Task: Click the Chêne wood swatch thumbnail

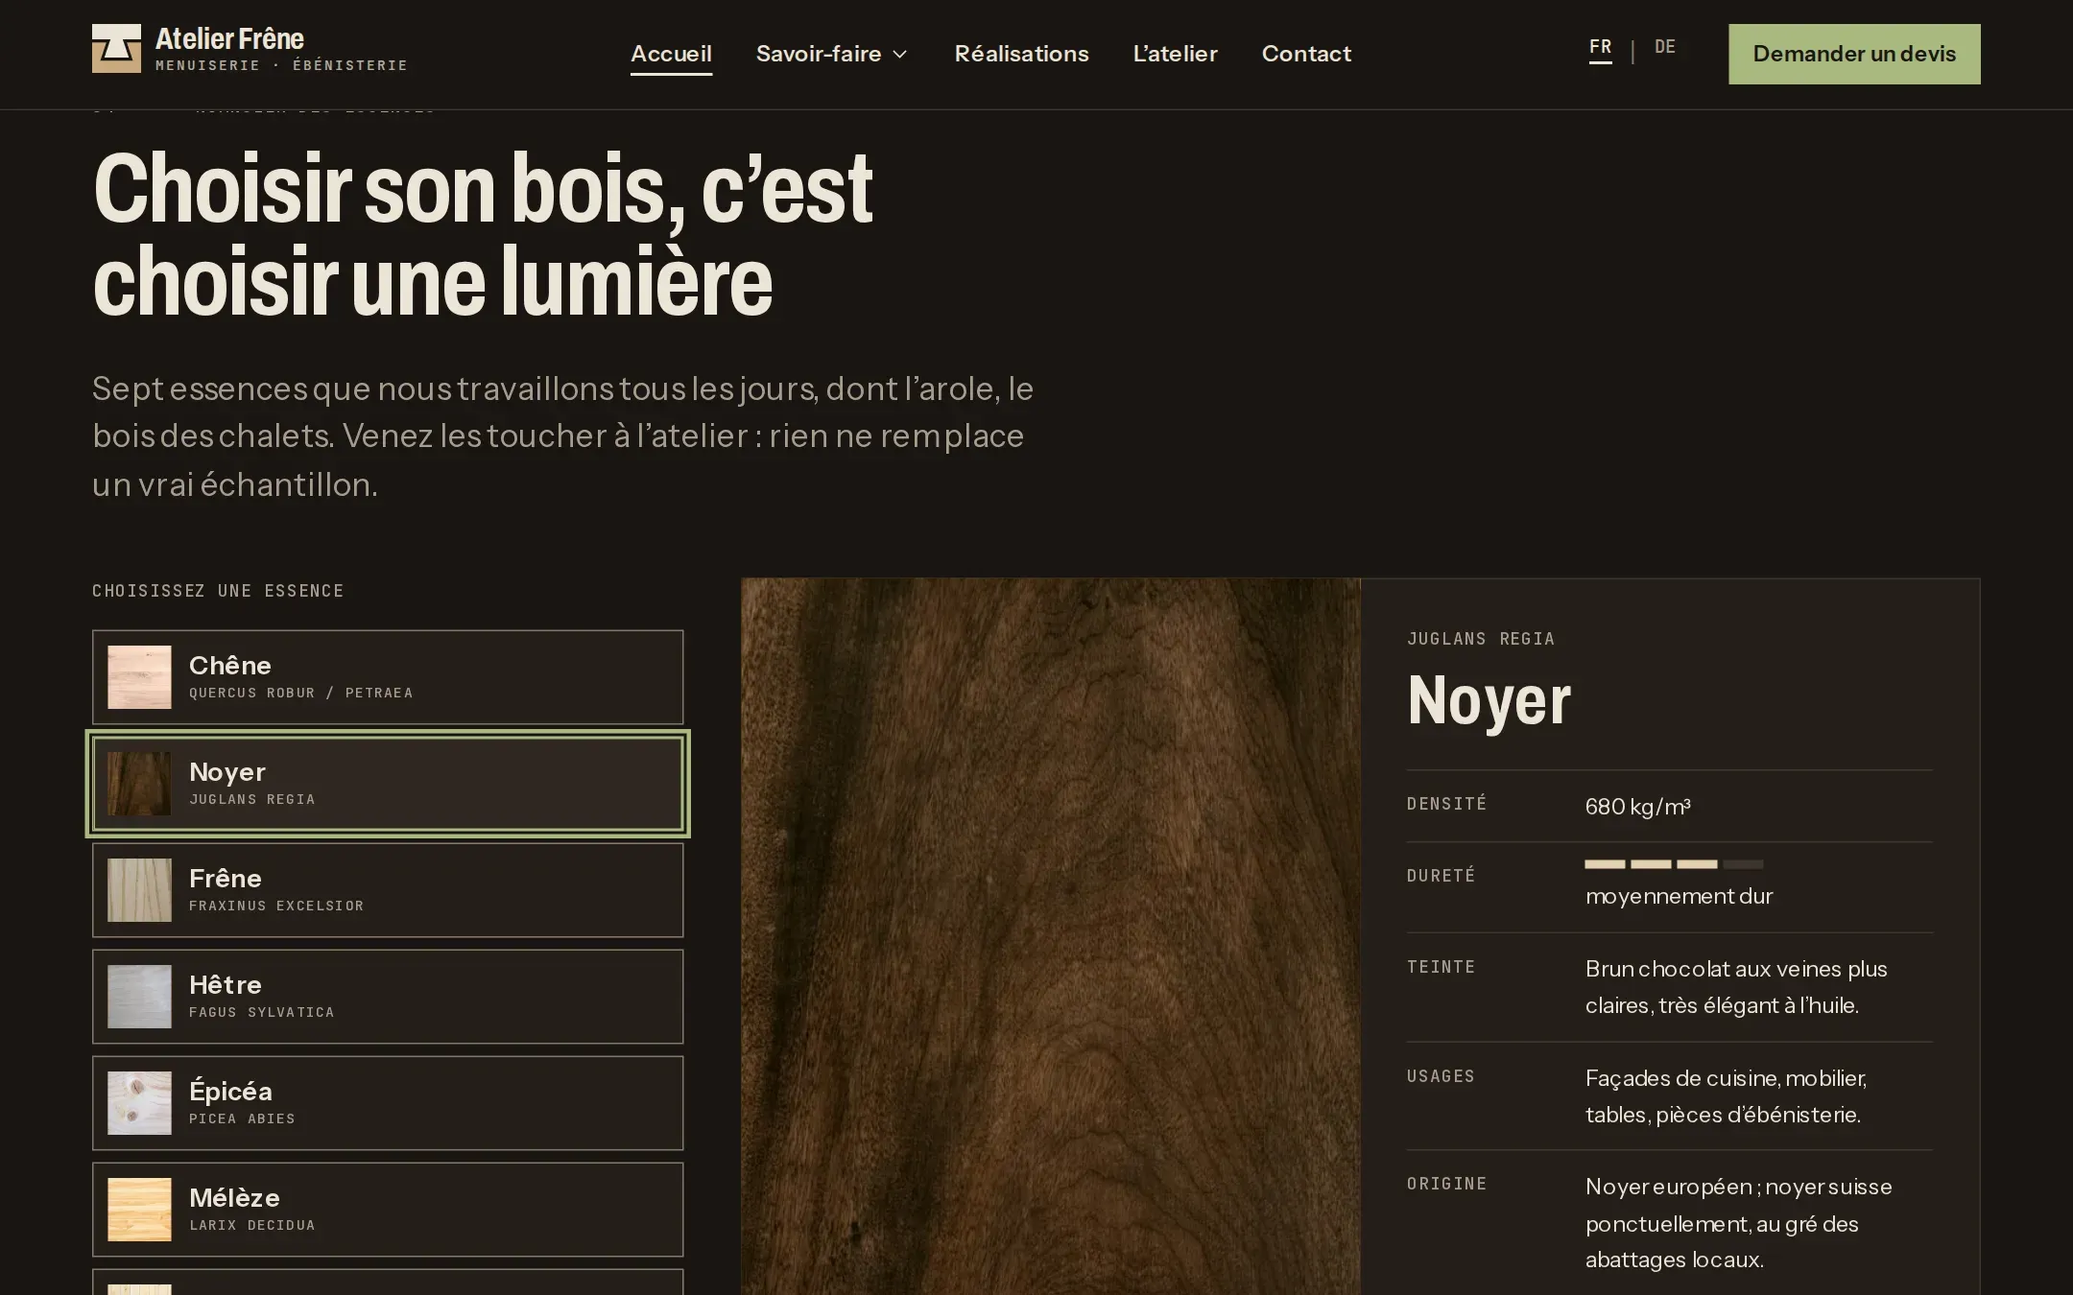Action: (x=139, y=677)
